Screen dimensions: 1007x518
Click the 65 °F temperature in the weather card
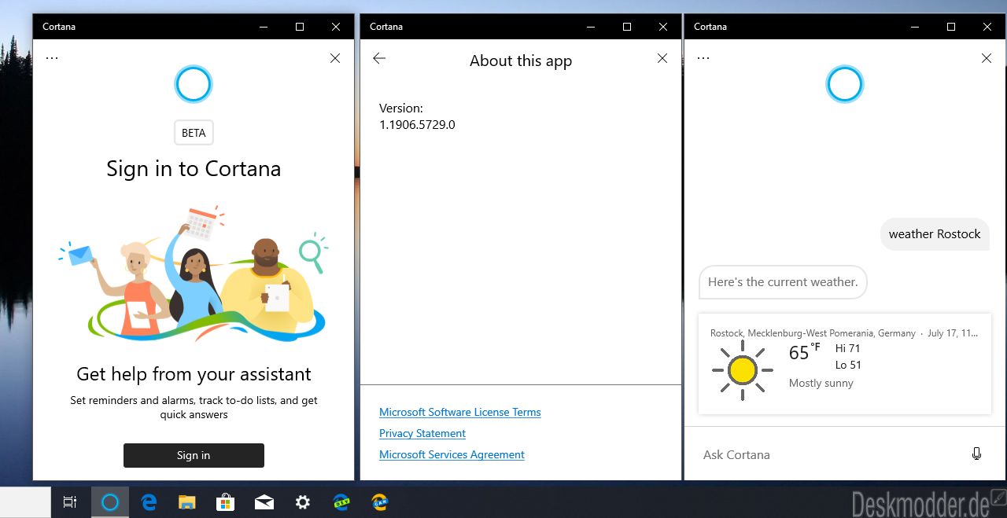tap(804, 352)
